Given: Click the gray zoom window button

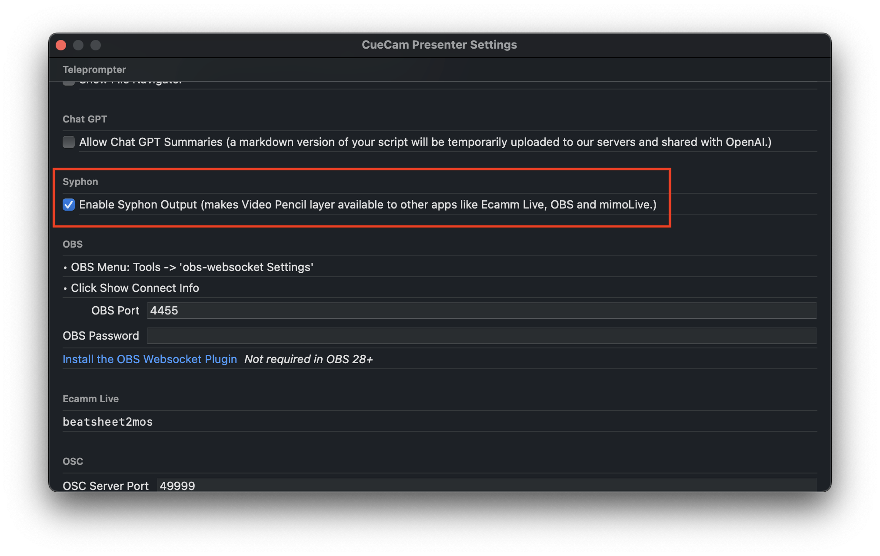Looking at the screenshot, I should 96,45.
